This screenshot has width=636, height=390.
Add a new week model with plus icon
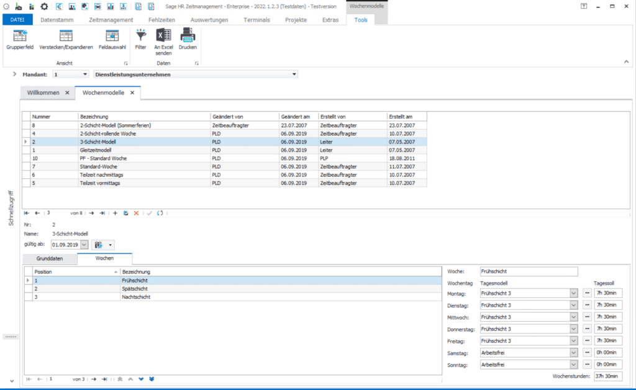coord(115,213)
